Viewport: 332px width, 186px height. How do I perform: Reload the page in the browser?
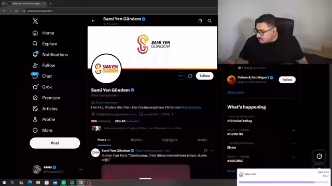[x=16, y=11]
